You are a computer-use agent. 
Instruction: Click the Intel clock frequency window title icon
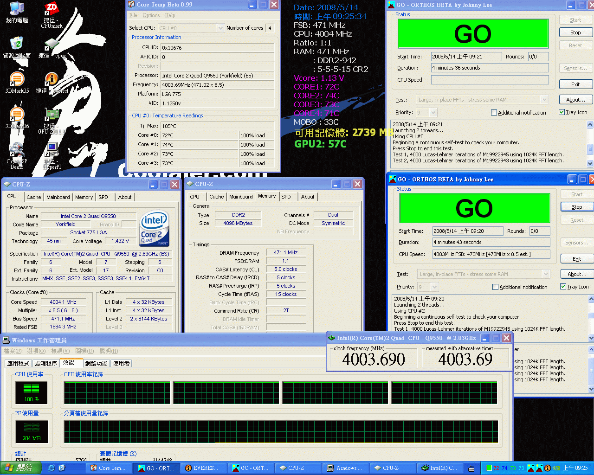point(331,338)
